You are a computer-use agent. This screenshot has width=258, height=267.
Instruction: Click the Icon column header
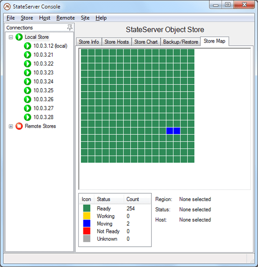pos(86,199)
